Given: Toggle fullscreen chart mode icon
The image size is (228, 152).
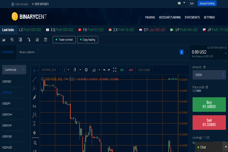Looking at the screenshot, I should (x=115, y=70).
